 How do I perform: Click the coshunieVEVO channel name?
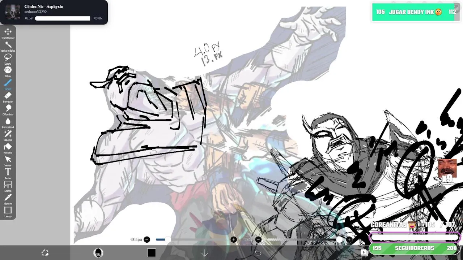click(35, 12)
